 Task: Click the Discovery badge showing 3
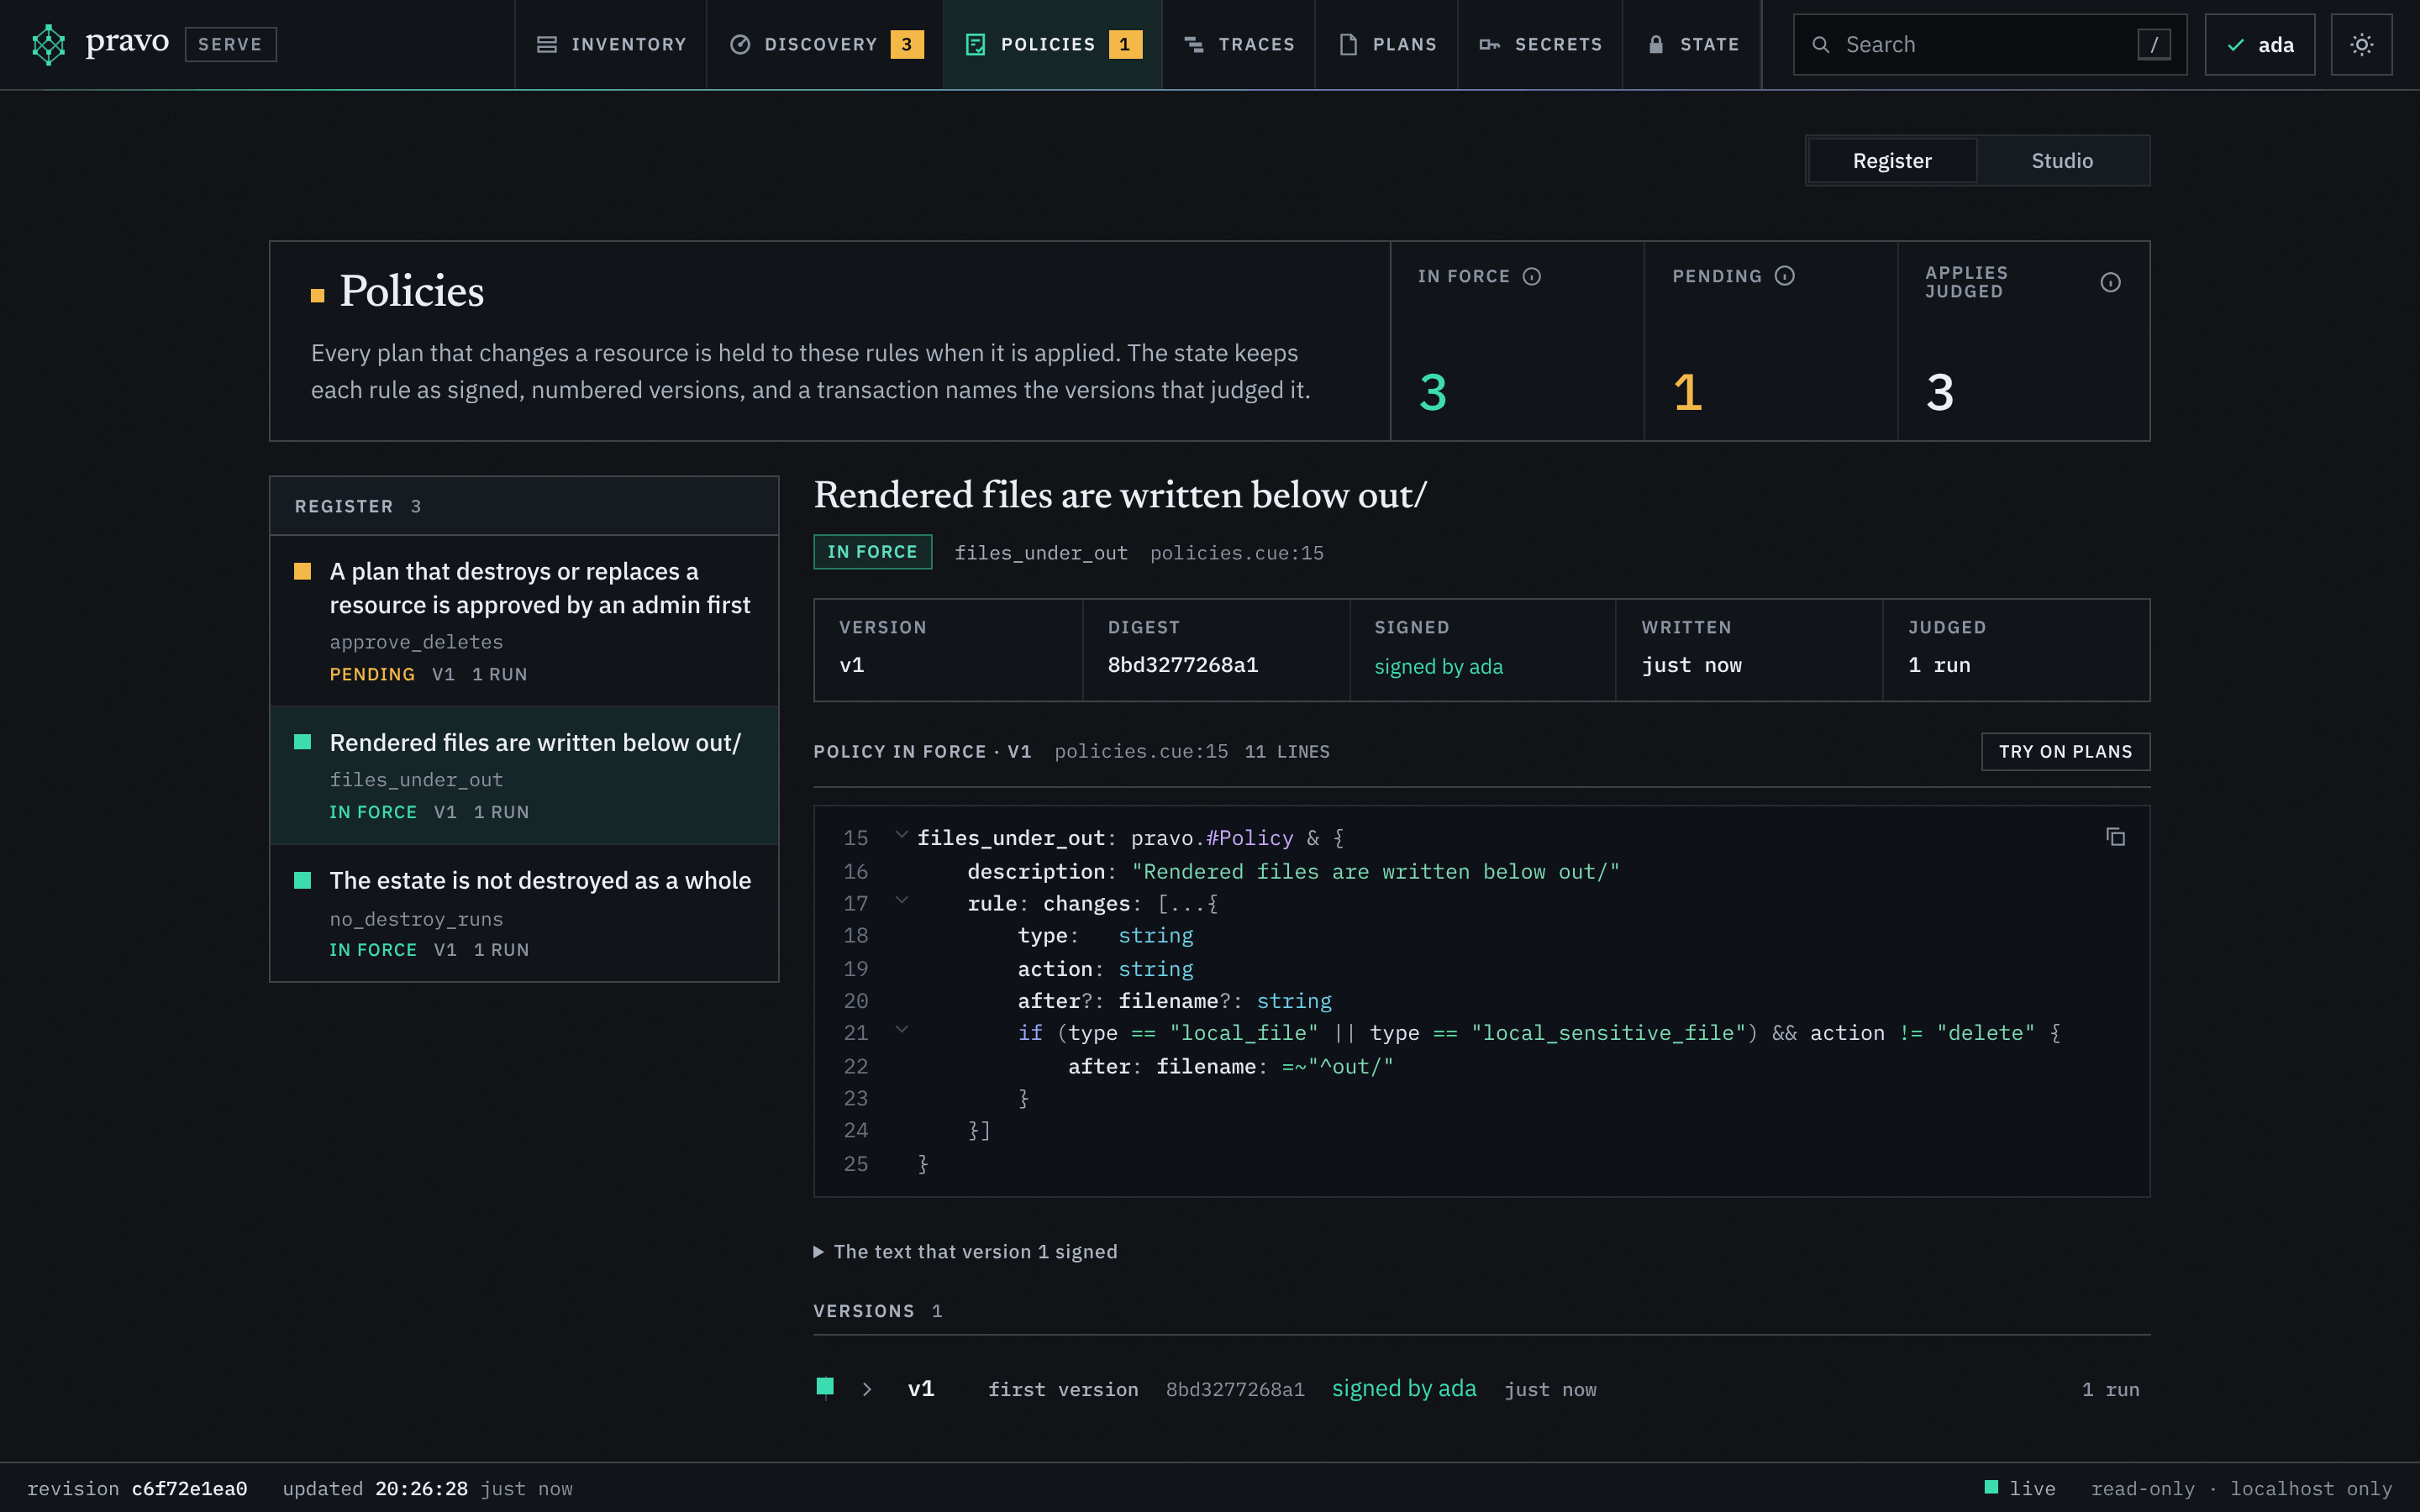[x=906, y=45]
